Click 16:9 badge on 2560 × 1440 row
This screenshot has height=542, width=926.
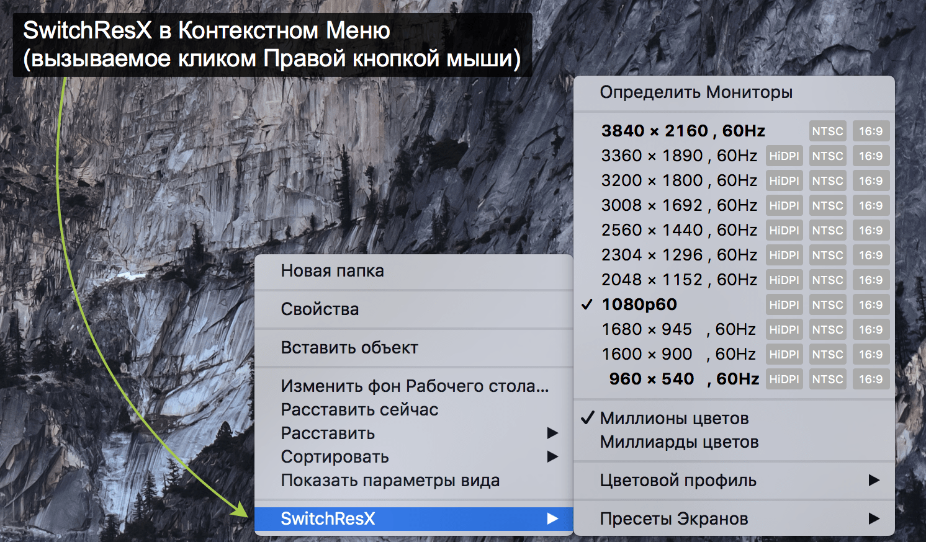click(x=871, y=230)
